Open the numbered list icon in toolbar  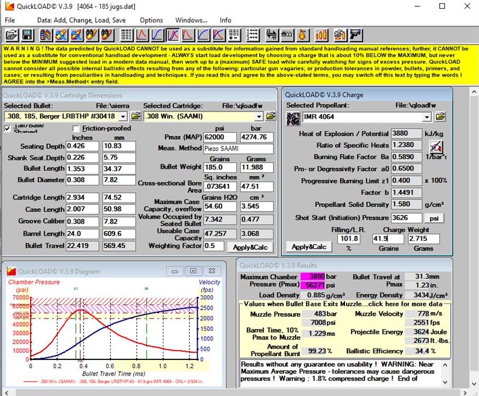tap(253, 35)
